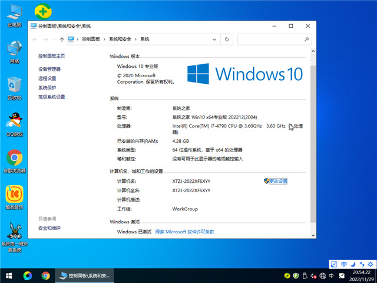The width and height of the screenshot is (377, 283).
Task: Open 高级系统设置 link
Action: 51,97
